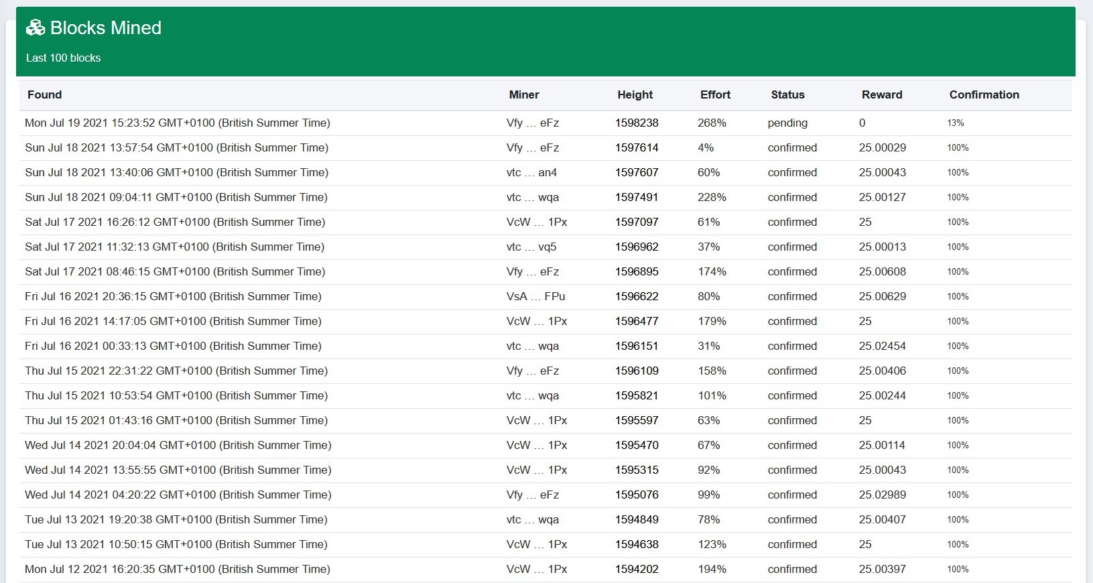Click reward value 0 of pending block
Image resolution: width=1093 pixels, height=583 pixels.
coord(862,123)
